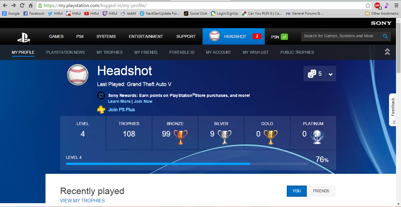The height and width of the screenshot is (207, 401).
Task: Click the TROPHIES 108 stat box
Action: pyautogui.click(x=129, y=133)
